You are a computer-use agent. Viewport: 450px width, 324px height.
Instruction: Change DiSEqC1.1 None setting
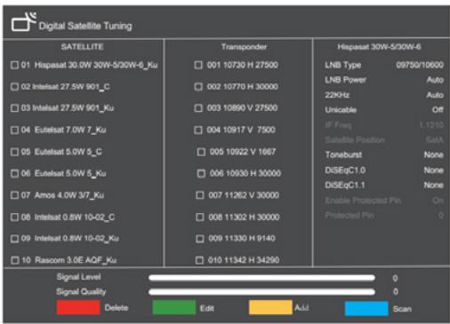tap(434, 186)
